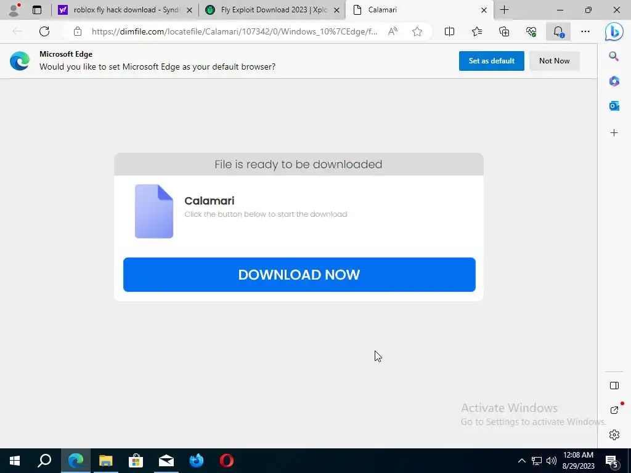Open the volume control icon
Viewport: 631px width, 473px height.
pos(552,461)
